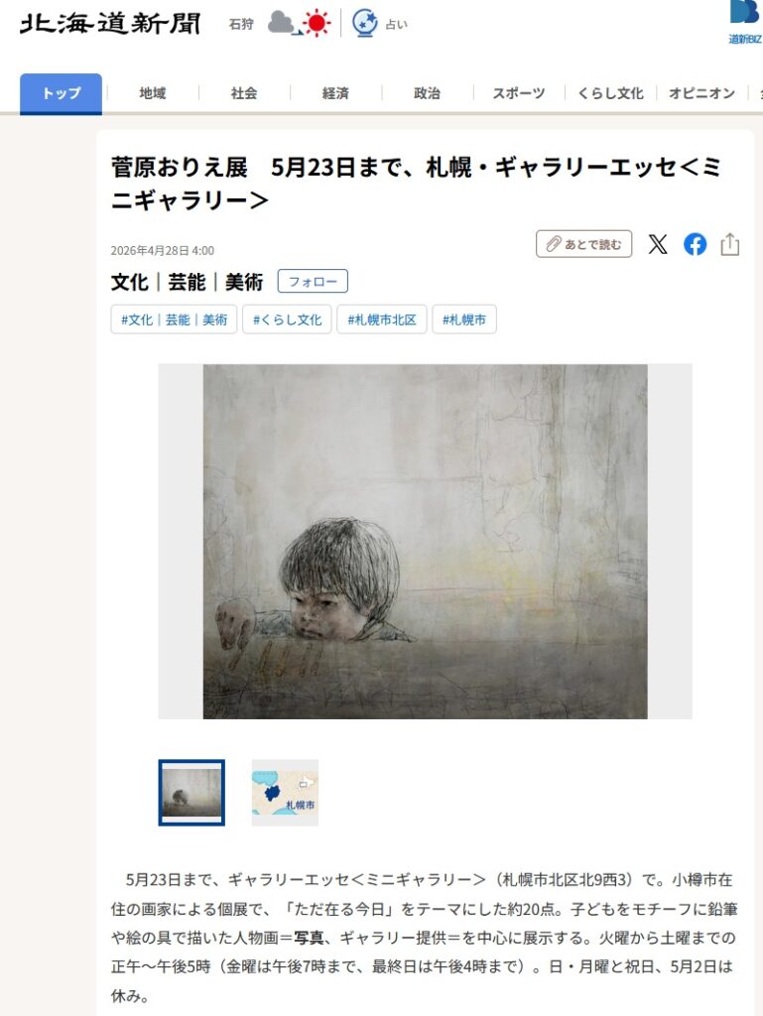Viewport: 763px width, 1016px height.
Task: Open the くらし文化 section
Action: click(x=610, y=93)
